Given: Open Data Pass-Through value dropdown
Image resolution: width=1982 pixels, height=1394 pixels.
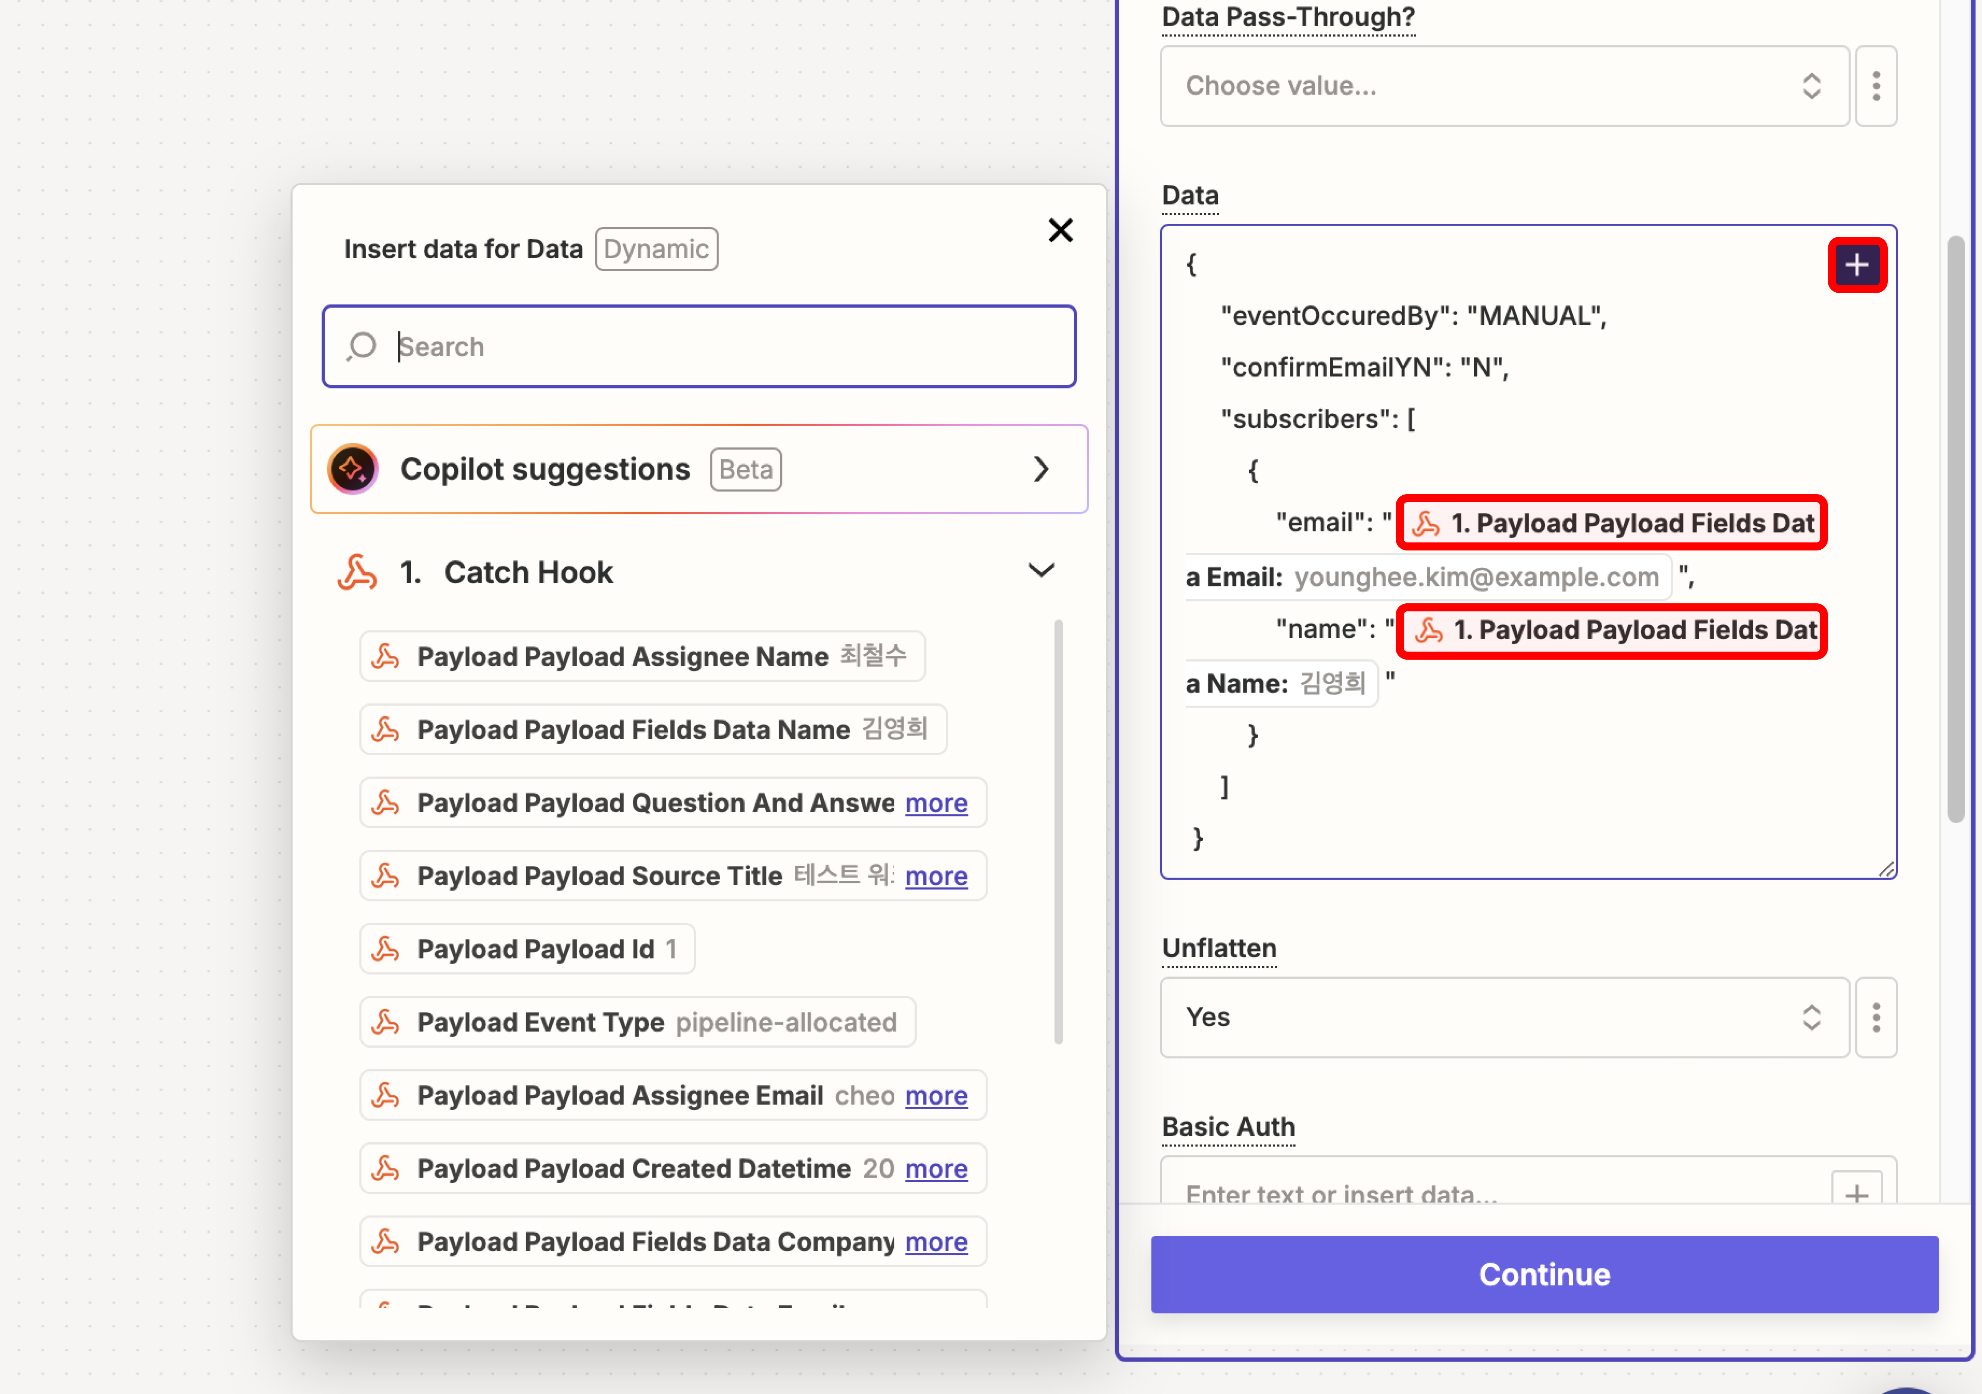Looking at the screenshot, I should 1504,86.
